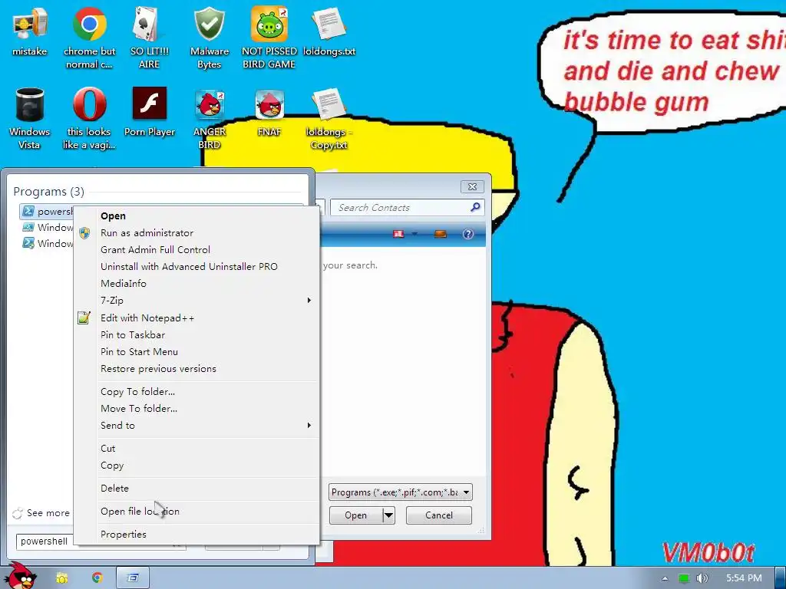Expand the Send to submenu

coord(196,425)
